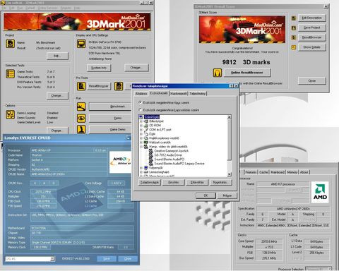Click the Options settings icon in 3DMark2001

point(10,114)
